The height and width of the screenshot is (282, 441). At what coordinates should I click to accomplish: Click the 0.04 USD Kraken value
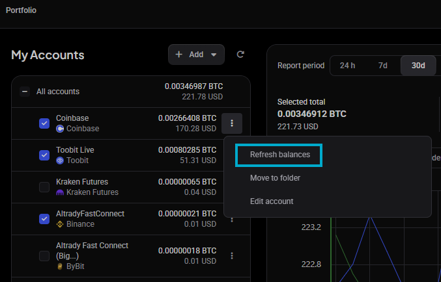200,192
